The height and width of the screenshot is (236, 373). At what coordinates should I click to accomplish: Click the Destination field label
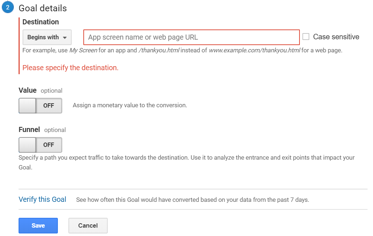point(41,22)
